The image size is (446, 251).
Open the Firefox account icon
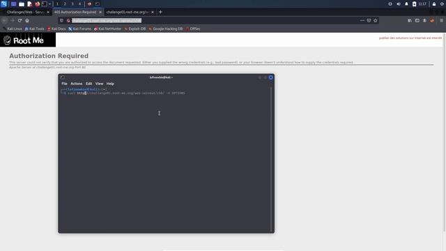424,20
